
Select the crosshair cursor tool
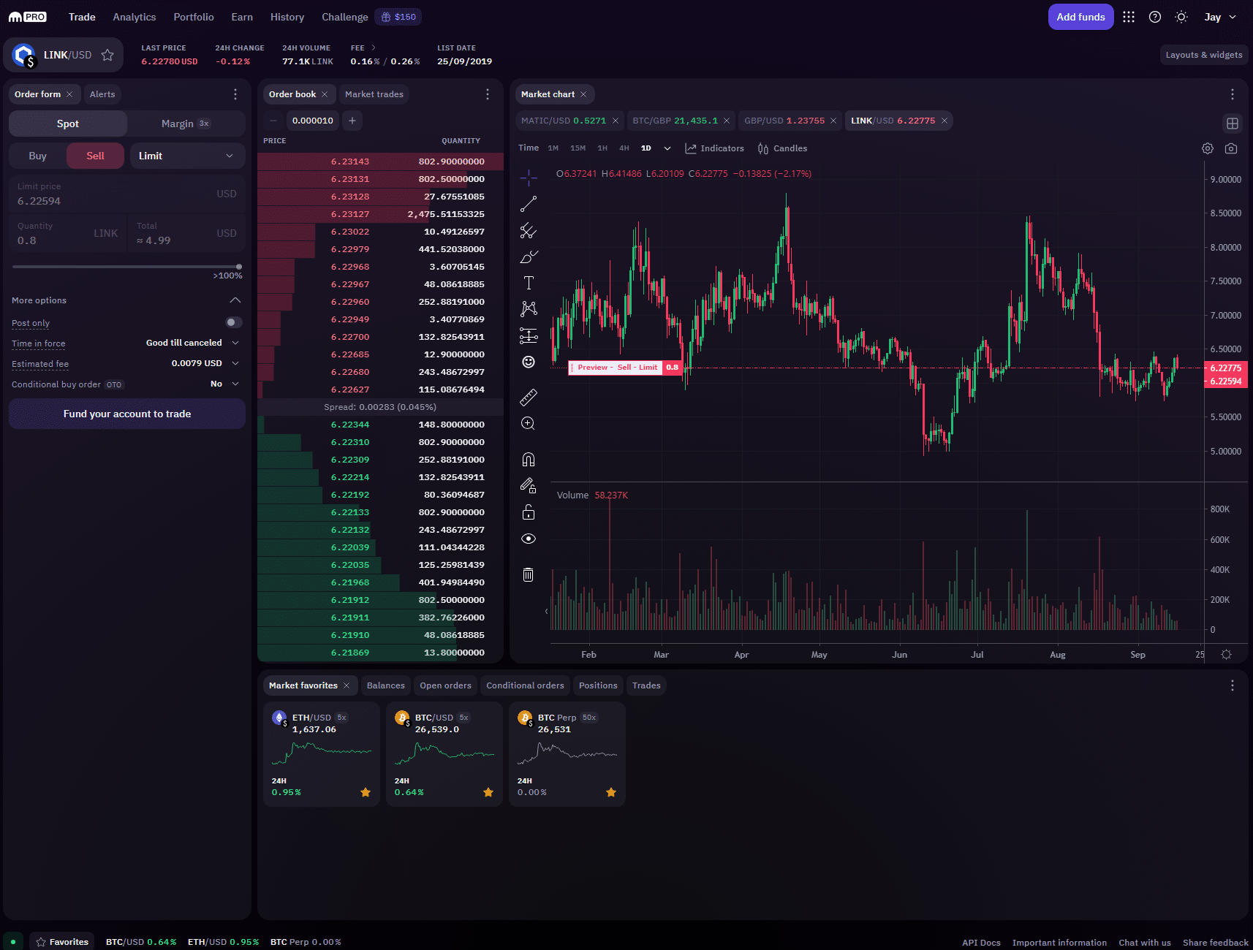tap(529, 178)
